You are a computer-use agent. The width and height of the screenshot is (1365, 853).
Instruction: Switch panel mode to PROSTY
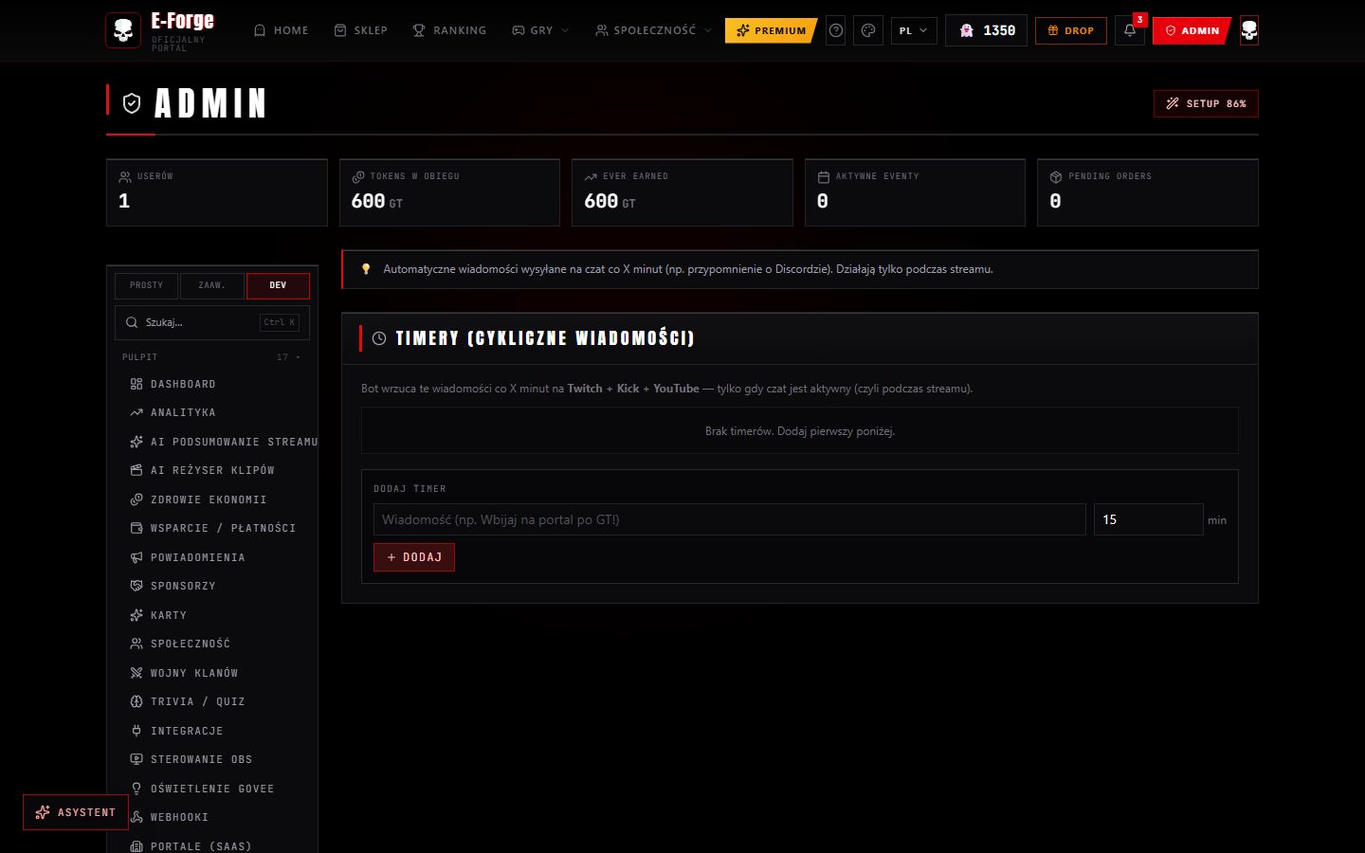pos(146,285)
